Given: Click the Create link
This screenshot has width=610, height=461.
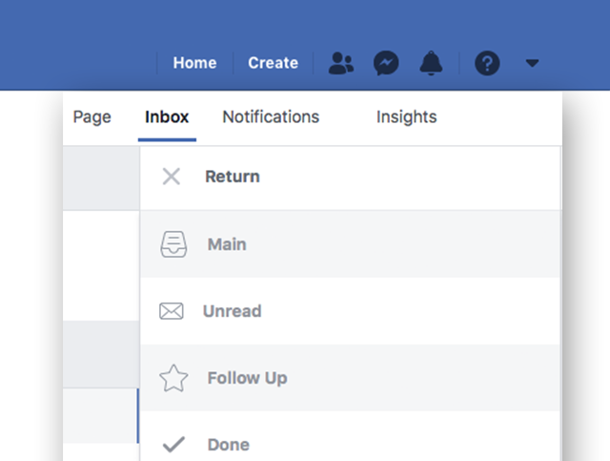Looking at the screenshot, I should [x=273, y=63].
